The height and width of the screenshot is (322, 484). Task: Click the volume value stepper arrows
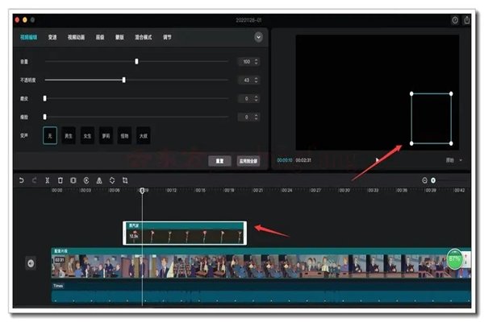tap(257, 61)
